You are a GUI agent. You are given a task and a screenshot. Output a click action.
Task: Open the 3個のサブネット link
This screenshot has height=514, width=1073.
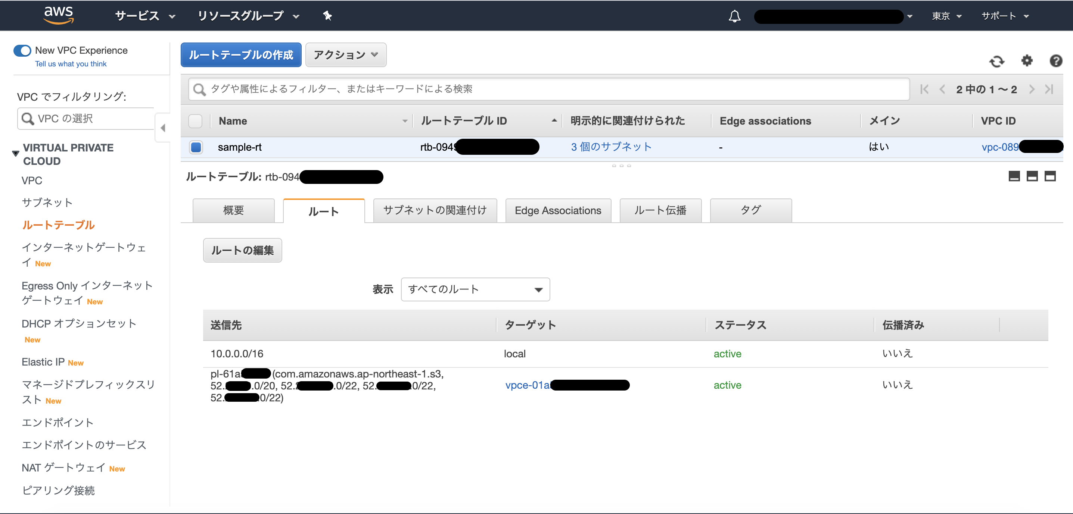(x=610, y=147)
